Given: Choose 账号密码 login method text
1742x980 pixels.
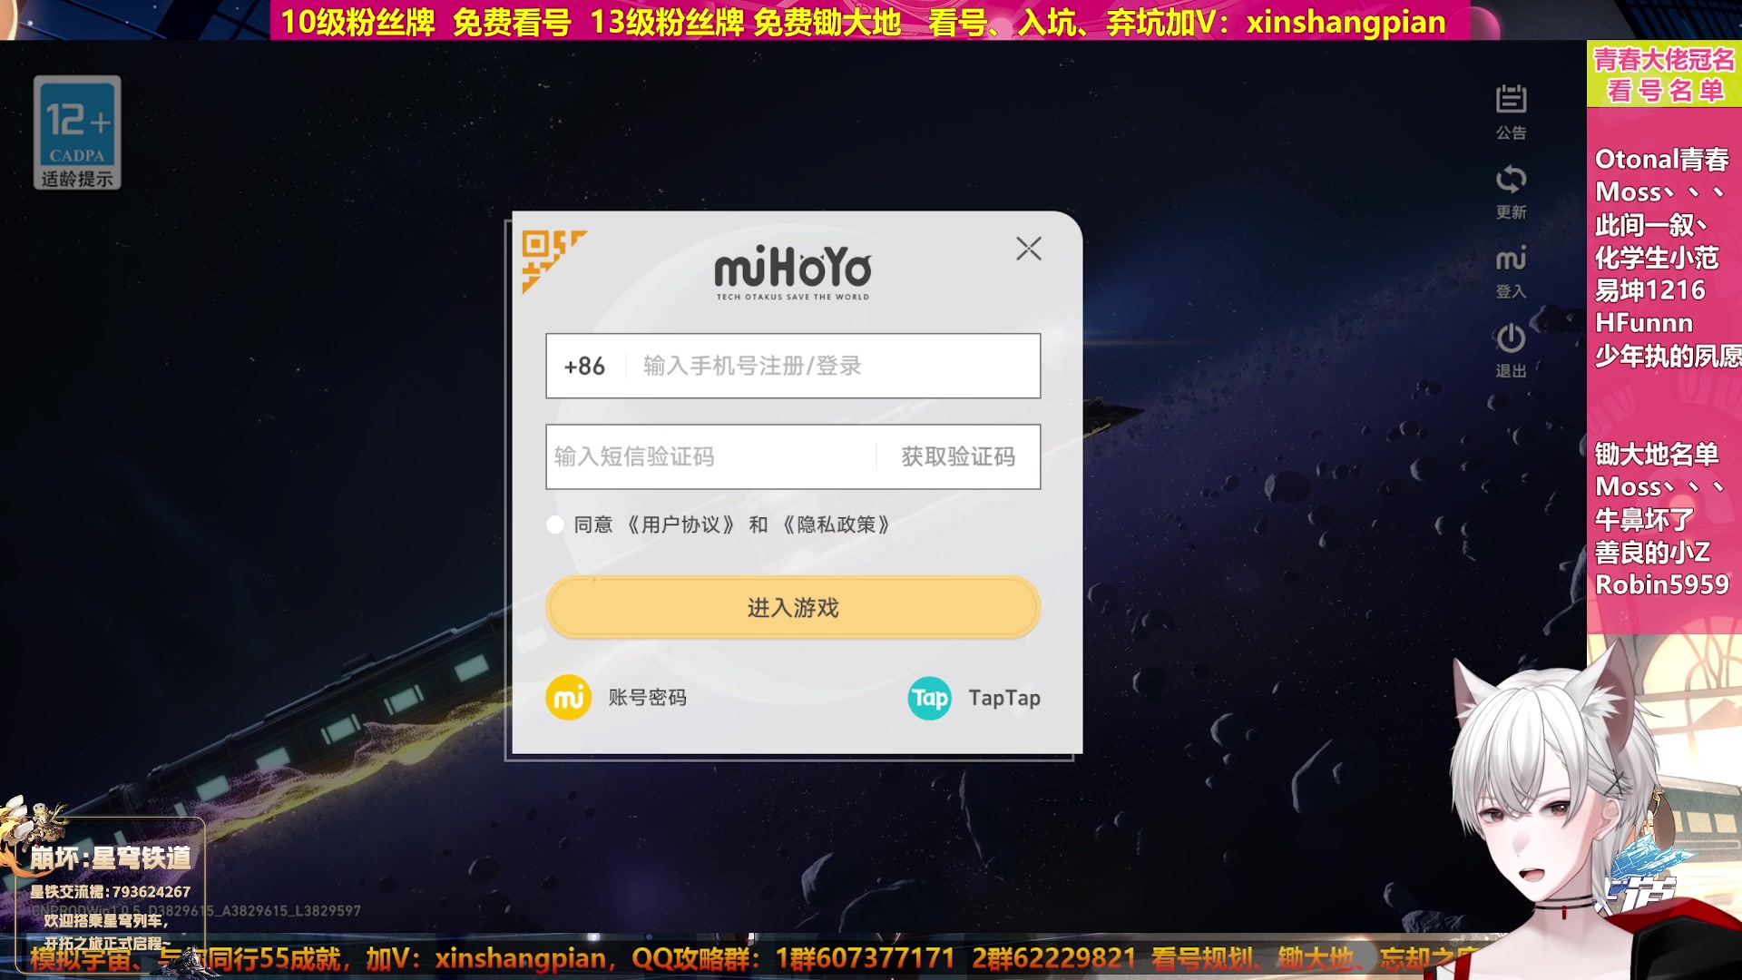Looking at the screenshot, I should [x=648, y=698].
